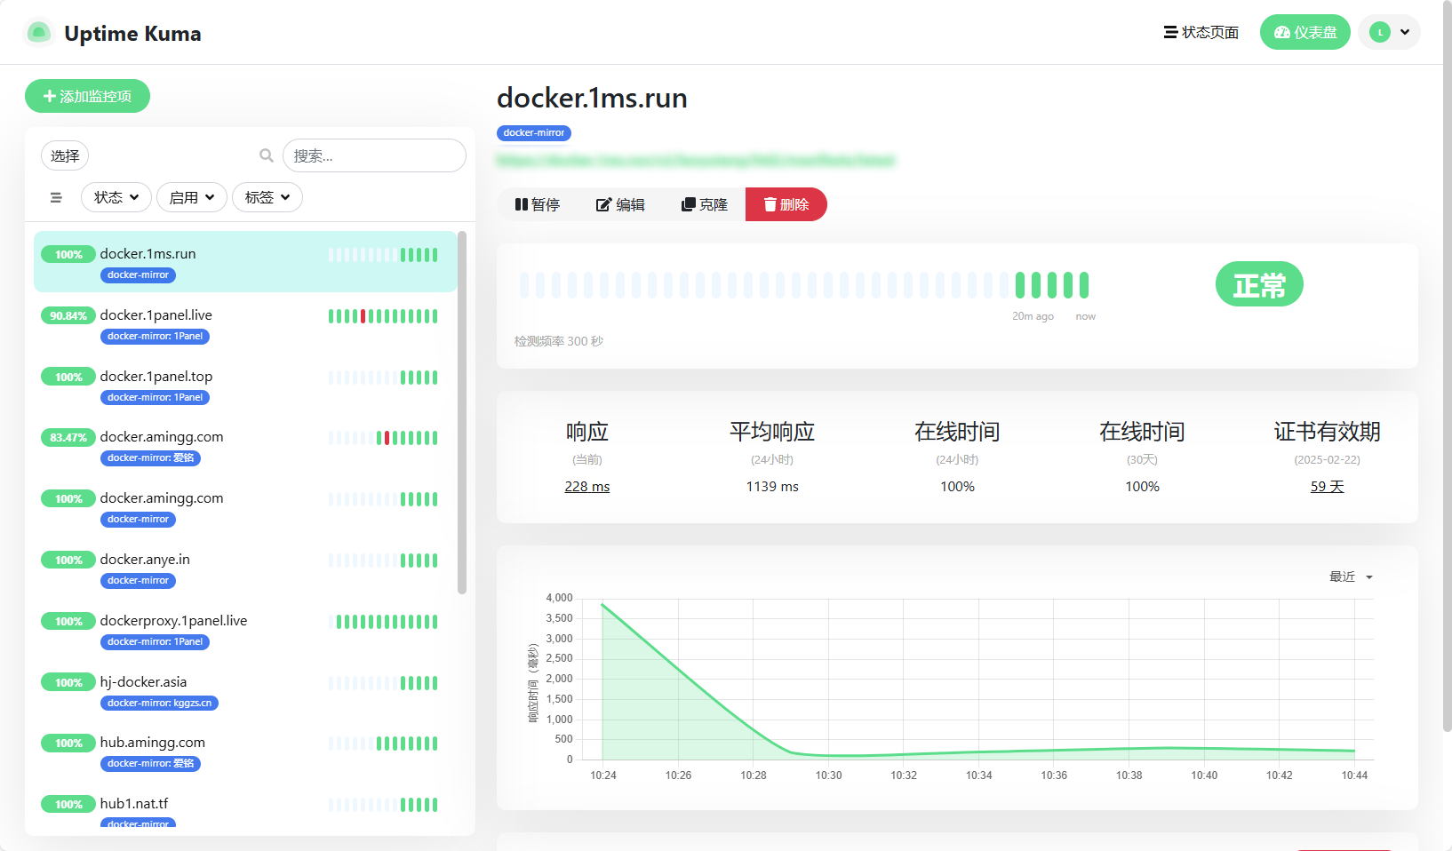Open the user profile dropdown
Image resolution: width=1452 pixels, height=851 pixels.
(1389, 32)
